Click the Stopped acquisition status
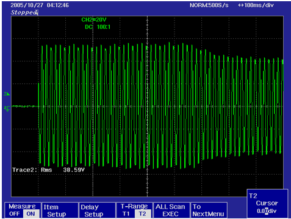Screen dimensions: 291x219 [x=24, y=12]
